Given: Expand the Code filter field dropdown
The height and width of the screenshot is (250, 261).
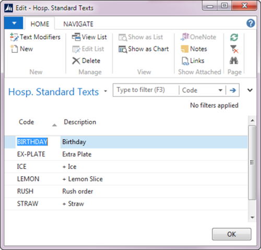Looking at the screenshot, I should point(220,90).
